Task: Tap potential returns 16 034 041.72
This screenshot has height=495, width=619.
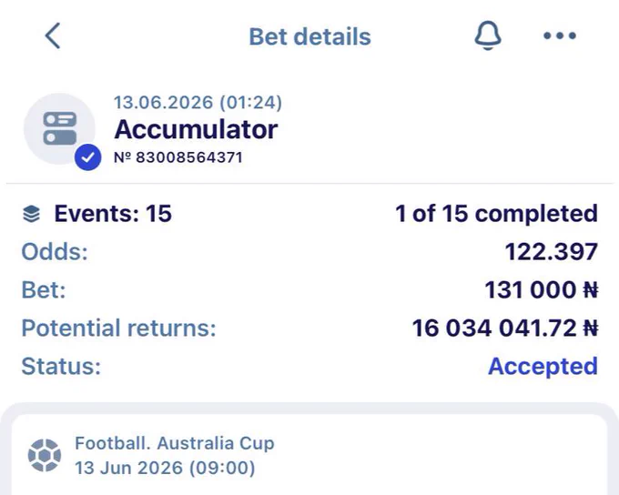Action: (494, 328)
